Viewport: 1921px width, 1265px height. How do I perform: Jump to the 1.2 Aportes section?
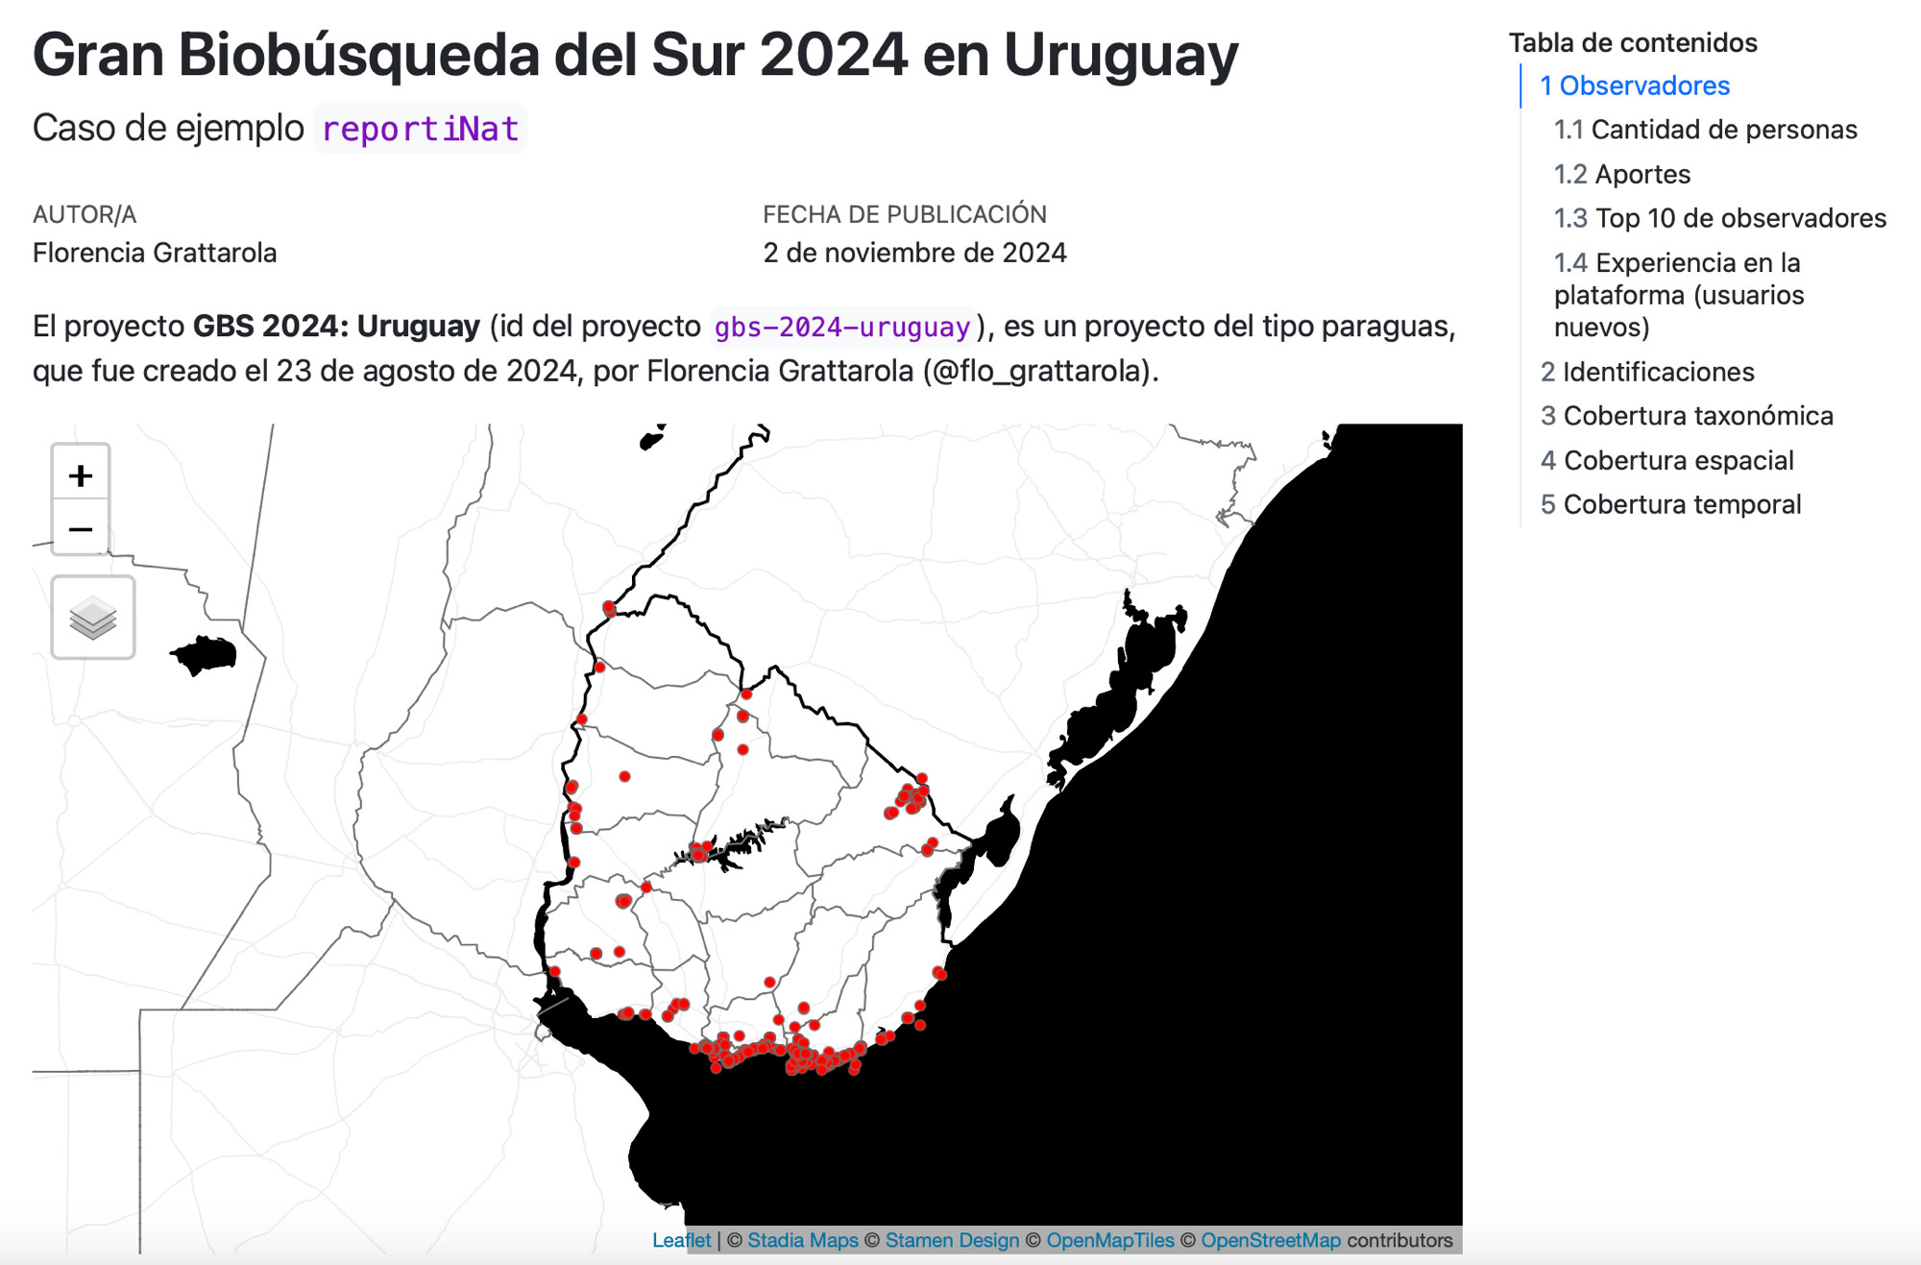(1622, 174)
